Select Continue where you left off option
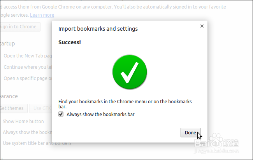This screenshot has height=160, width=253. [27, 67]
